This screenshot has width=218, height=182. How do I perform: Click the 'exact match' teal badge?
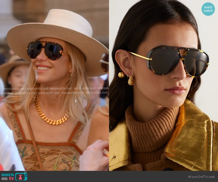click(x=208, y=9)
